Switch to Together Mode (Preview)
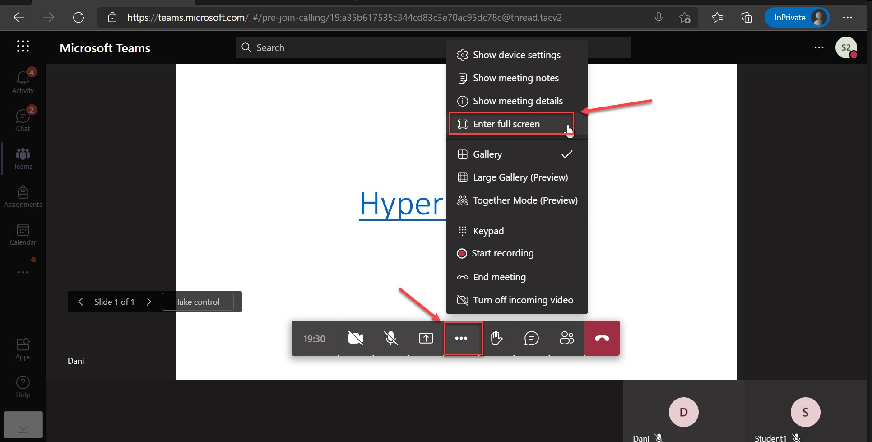The image size is (872, 442). point(517,200)
